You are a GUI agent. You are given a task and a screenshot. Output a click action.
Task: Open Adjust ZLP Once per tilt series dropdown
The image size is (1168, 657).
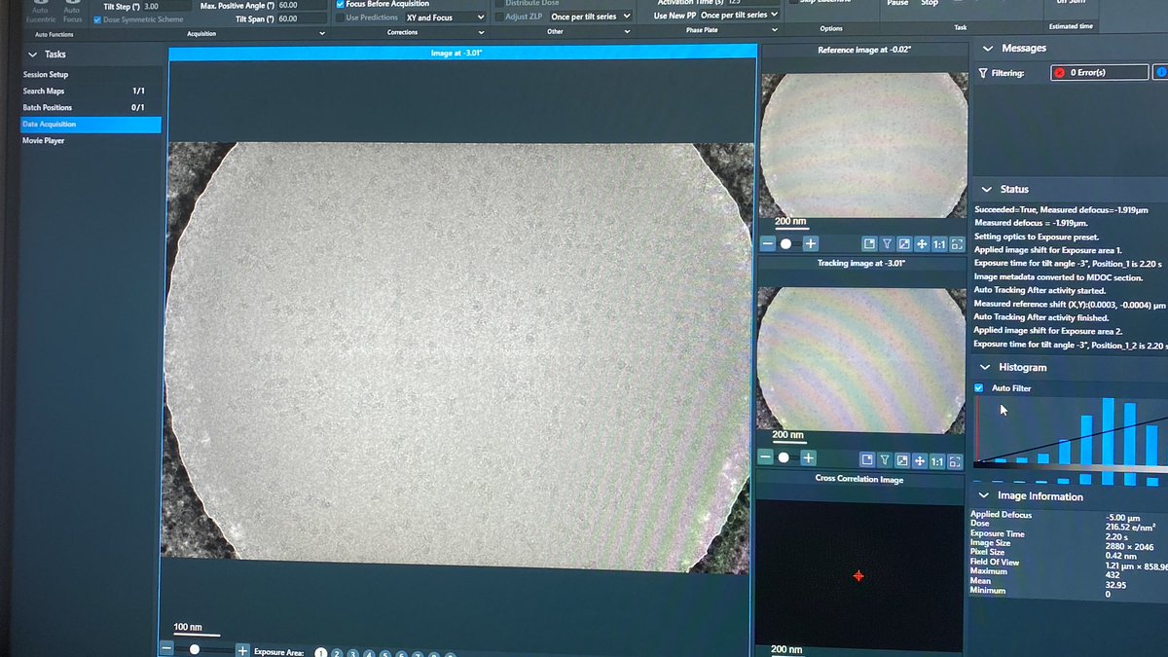coord(590,17)
